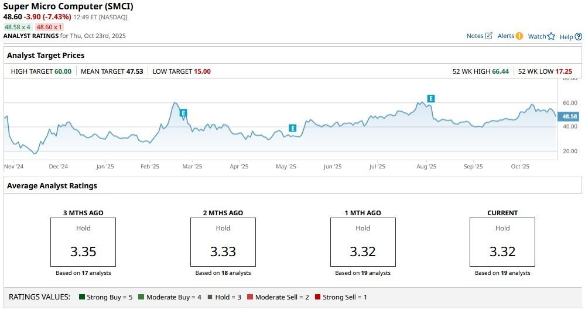Click the price change -3.90 (-7.43%)
The width and height of the screenshot is (585, 310).
pos(47,17)
